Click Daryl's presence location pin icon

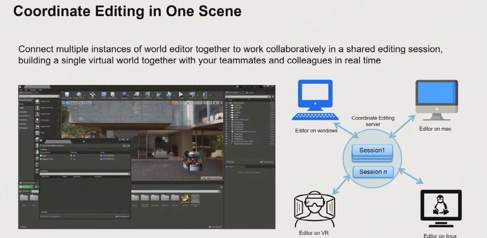click(x=71, y=156)
